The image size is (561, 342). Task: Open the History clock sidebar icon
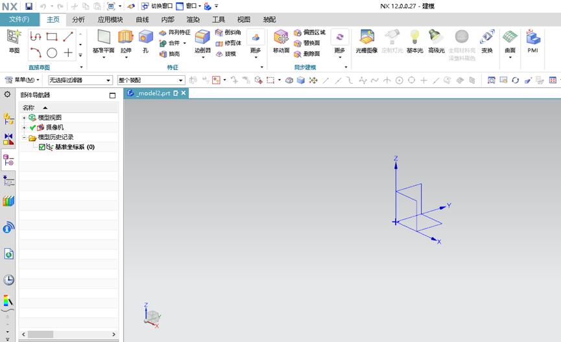coord(8,280)
